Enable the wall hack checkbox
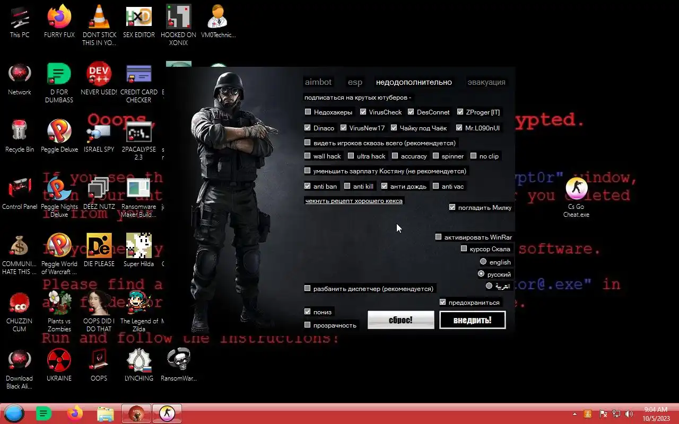This screenshot has width=679, height=424. tap(307, 156)
